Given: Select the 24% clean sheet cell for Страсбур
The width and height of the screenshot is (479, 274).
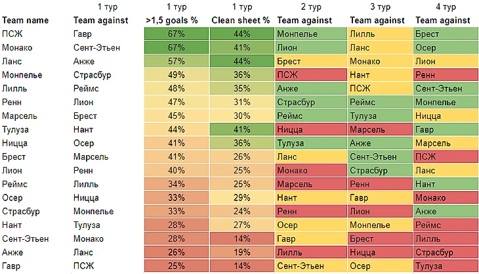Looking at the screenshot, I should click(x=241, y=212).
